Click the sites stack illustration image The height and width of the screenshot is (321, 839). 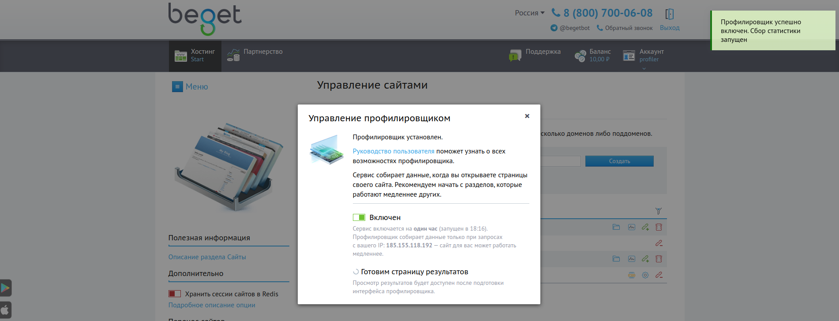point(229,167)
